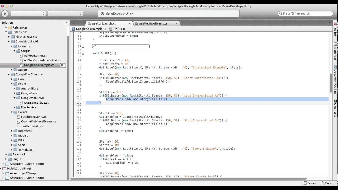
Task: Click the GoogleMobileAd.ShowInterstitialAd () code line
Action: point(137,124)
